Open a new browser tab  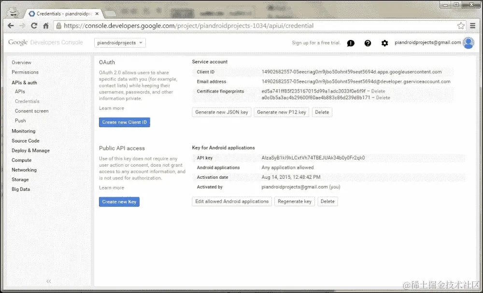[x=110, y=14]
